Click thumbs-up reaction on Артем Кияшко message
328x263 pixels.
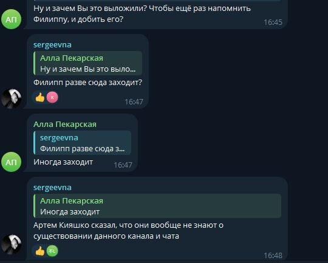coord(40,251)
